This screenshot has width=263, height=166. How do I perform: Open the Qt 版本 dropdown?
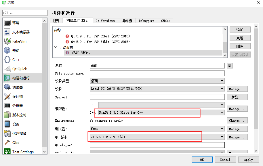[157, 137]
